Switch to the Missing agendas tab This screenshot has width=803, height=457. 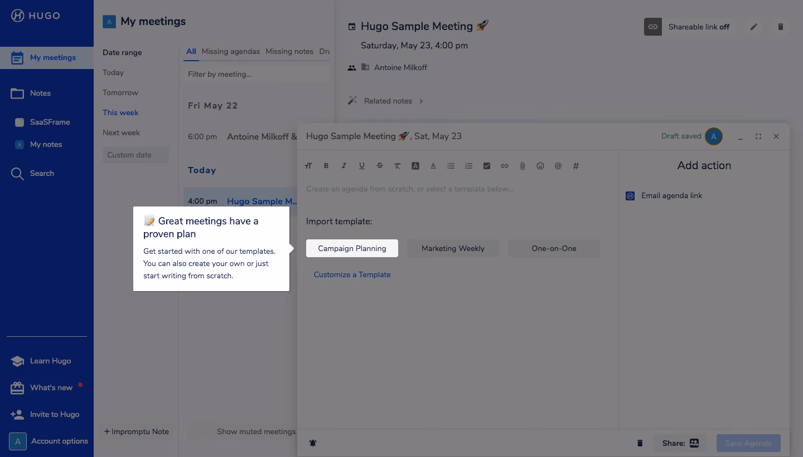pos(231,51)
